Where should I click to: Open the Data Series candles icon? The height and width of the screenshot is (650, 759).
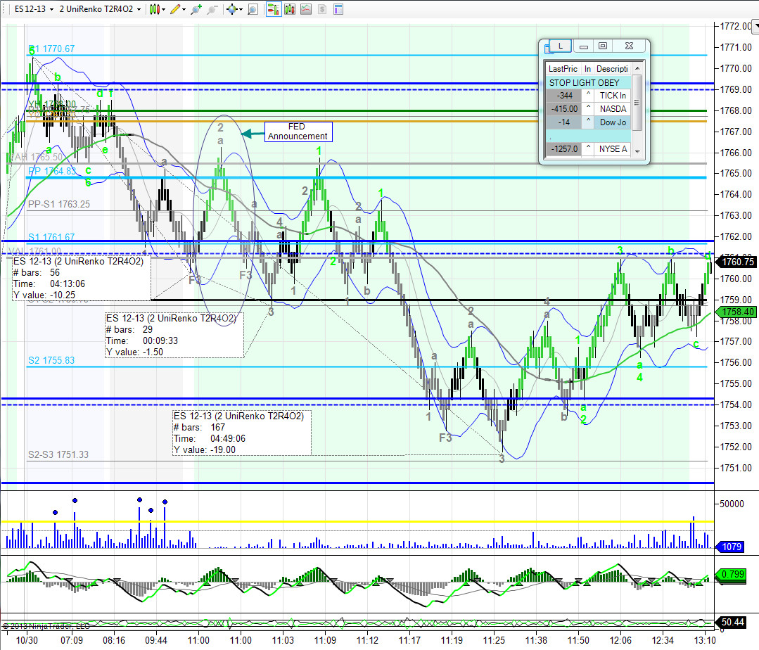coord(290,9)
